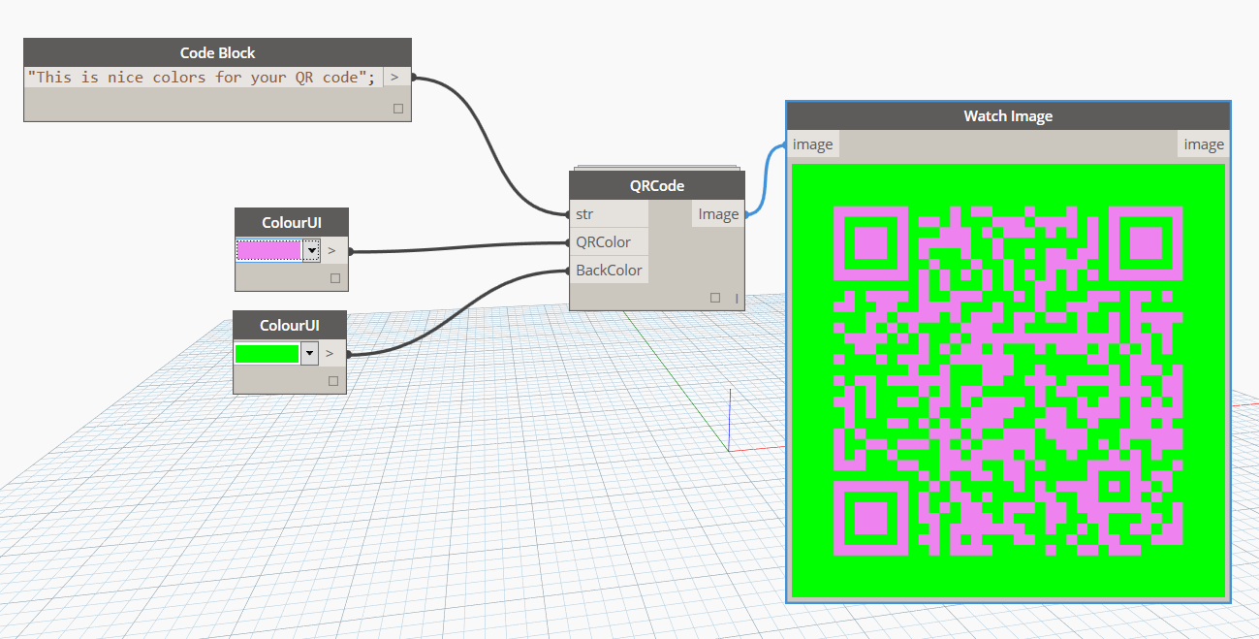Click the image input port on Watch Image
The height and width of the screenshot is (639, 1259).
pyautogui.click(x=812, y=144)
